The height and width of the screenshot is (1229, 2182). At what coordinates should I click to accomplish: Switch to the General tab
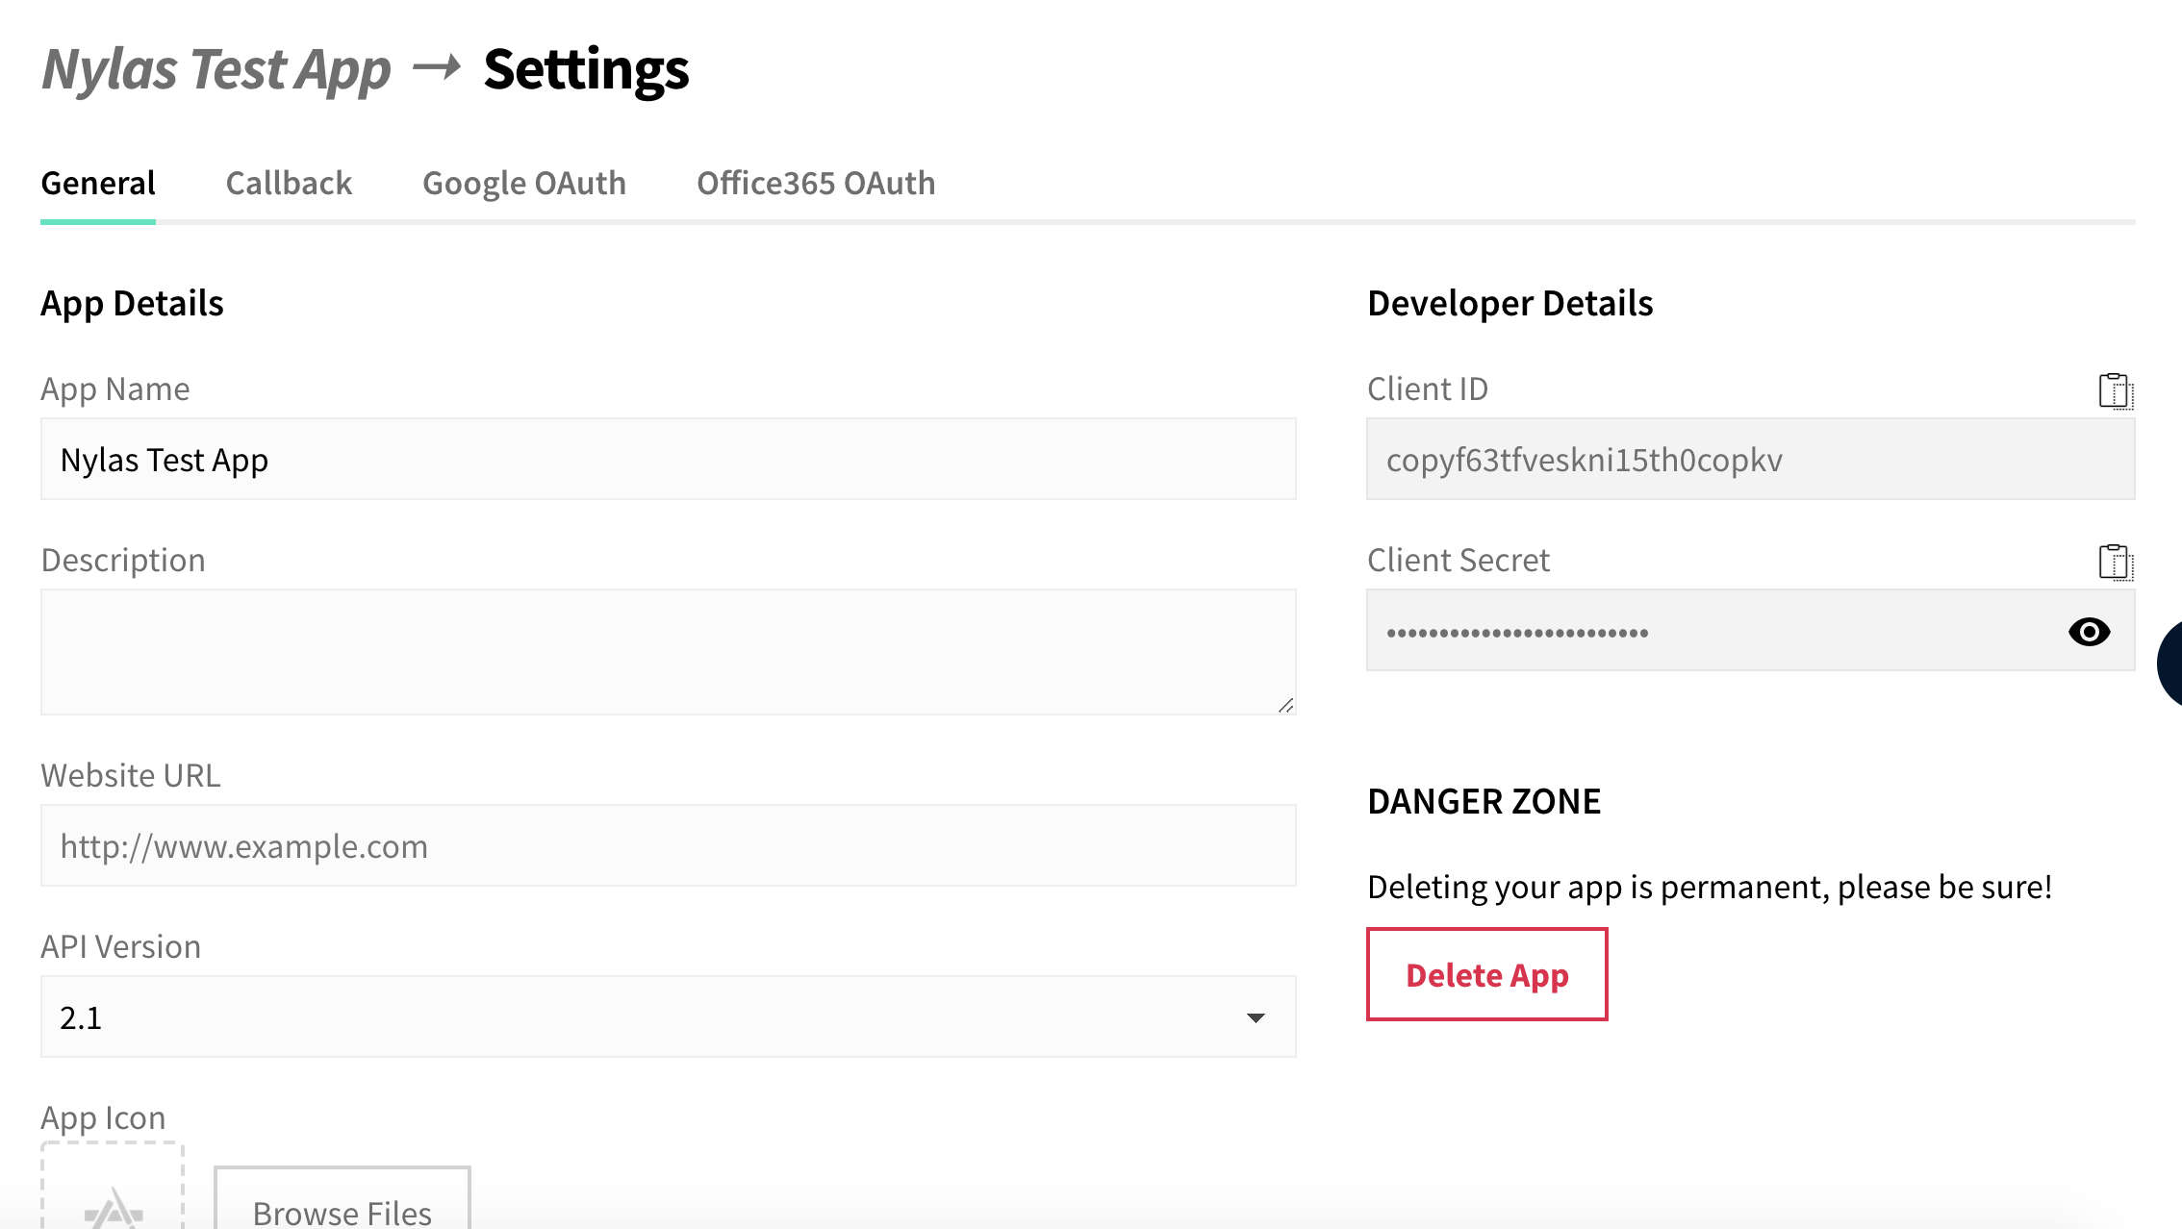coord(98,183)
